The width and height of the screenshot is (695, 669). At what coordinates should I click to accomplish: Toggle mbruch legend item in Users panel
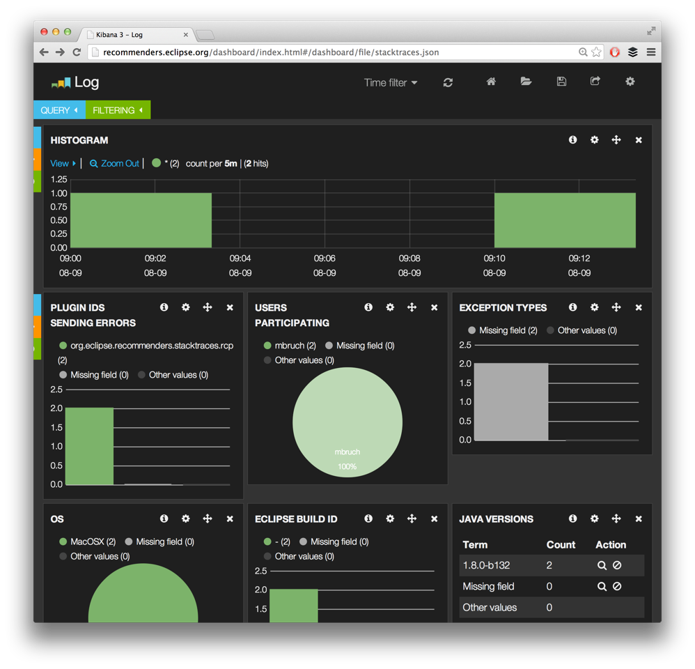[290, 346]
